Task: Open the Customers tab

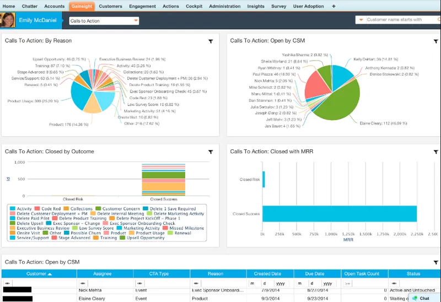Action: pyautogui.click(x=110, y=6)
